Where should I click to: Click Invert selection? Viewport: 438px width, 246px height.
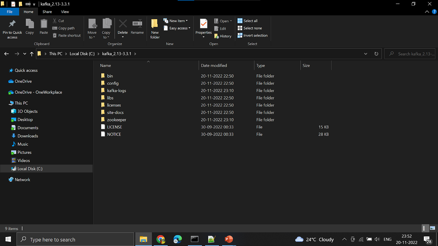tap(252, 36)
